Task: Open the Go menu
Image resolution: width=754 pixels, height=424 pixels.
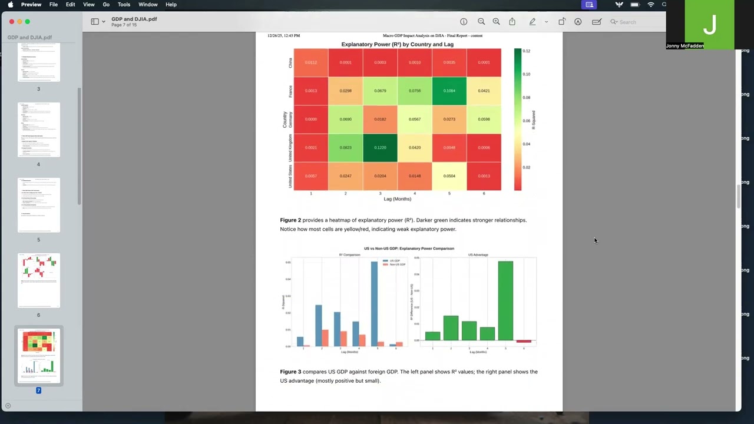Action: (106, 5)
